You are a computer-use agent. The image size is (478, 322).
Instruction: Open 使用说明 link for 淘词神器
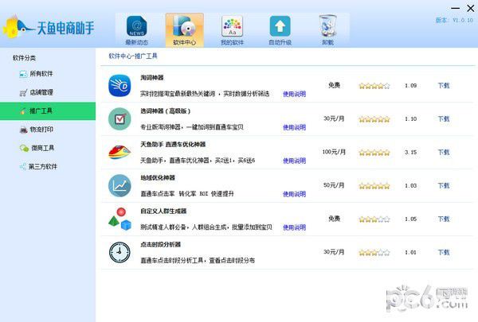294,94
